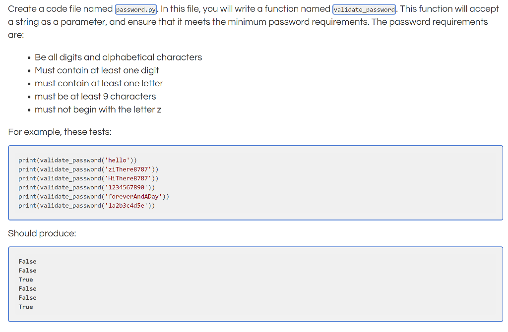Select the 'at least one letter' requirement
This screenshot has height=332, width=508.
[x=98, y=83]
